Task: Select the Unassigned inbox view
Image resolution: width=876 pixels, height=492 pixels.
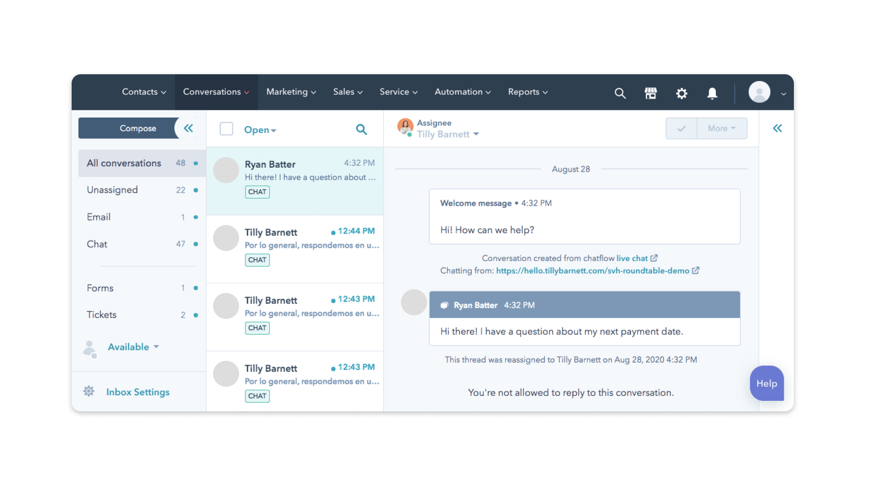Action: click(112, 190)
